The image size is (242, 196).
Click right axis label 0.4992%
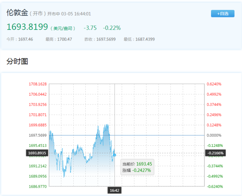214,94
